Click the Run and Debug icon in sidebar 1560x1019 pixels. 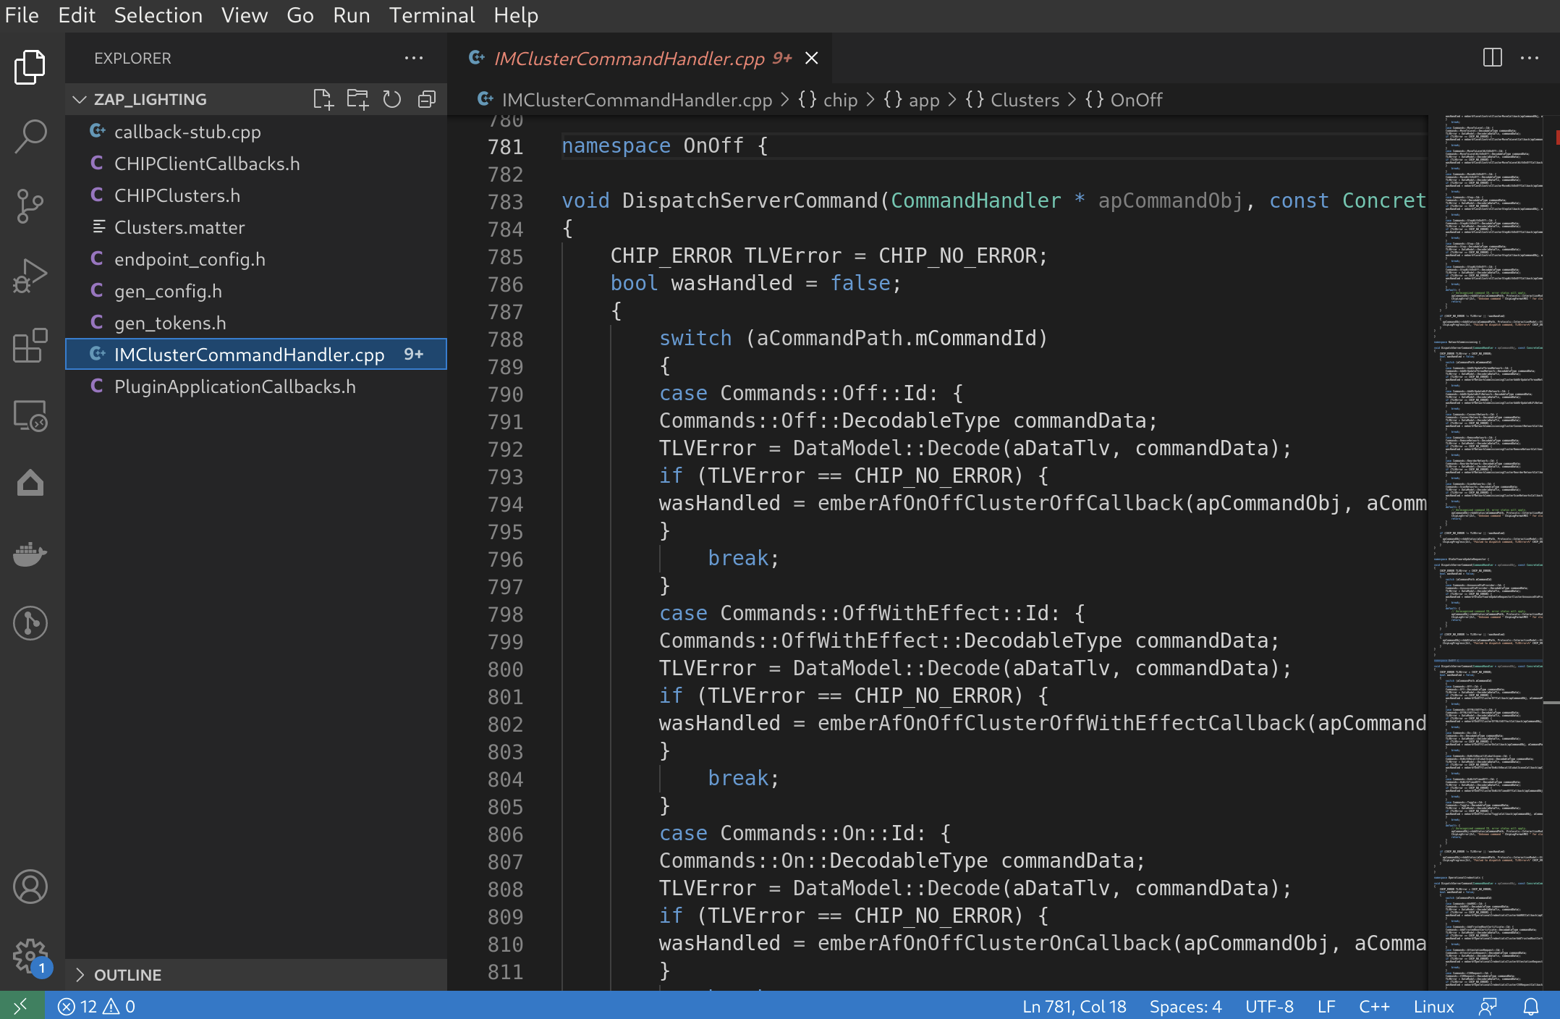point(30,275)
